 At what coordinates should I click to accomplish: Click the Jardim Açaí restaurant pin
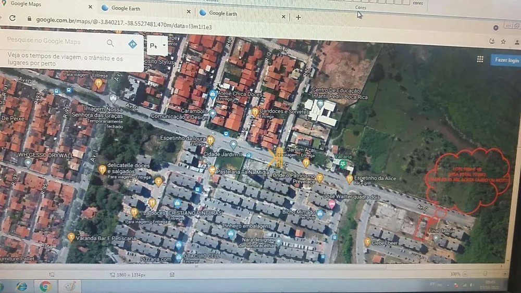[306, 162]
